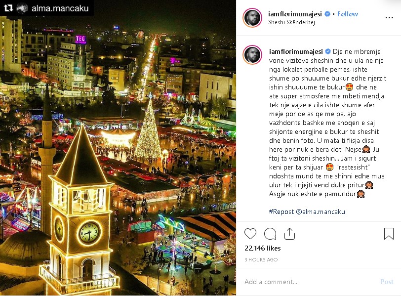Screen dimensions: 401x296
Task: Open the @alma.mancaku mention in caption
Action: point(321,211)
